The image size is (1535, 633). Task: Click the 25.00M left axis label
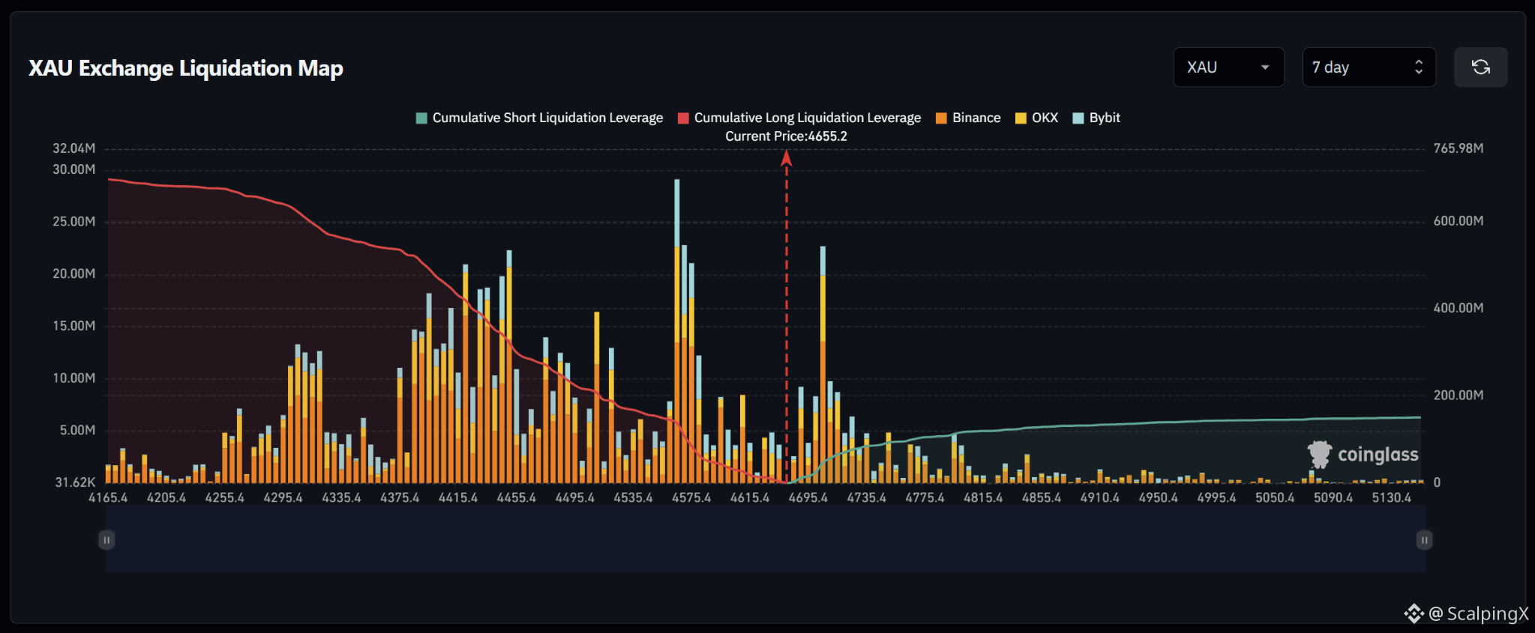click(74, 222)
